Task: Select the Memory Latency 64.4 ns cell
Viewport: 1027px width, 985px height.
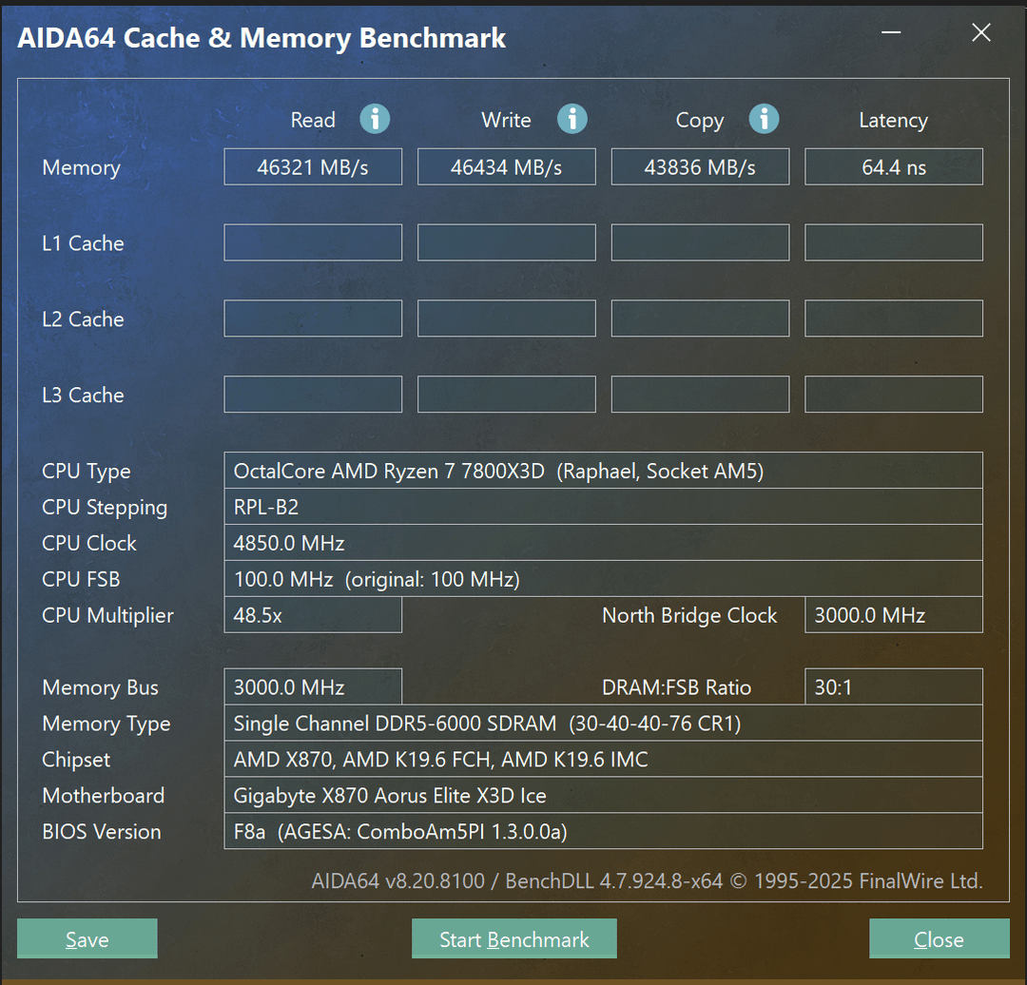Action: pyautogui.click(x=893, y=167)
